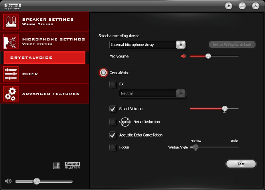Mute the microphone with the red speaker icon
This screenshot has height=190, width=265.
(183, 56)
